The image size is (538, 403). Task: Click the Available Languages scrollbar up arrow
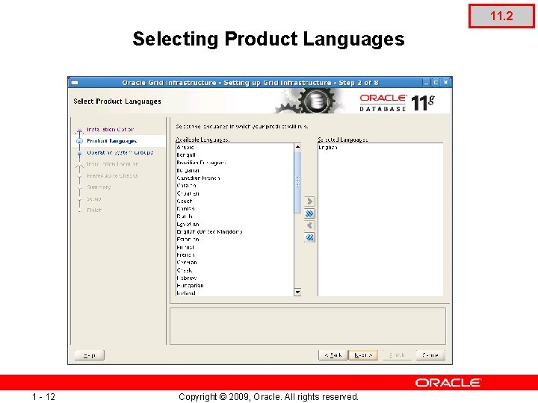coord(297,147)
